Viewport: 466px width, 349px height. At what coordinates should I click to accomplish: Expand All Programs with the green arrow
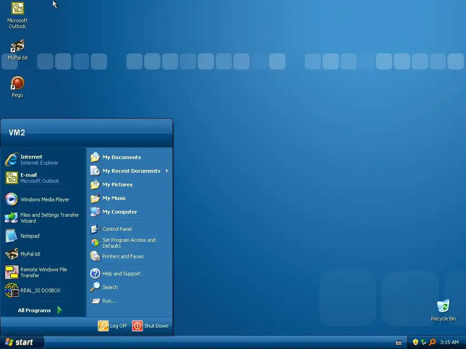(60, 310)
